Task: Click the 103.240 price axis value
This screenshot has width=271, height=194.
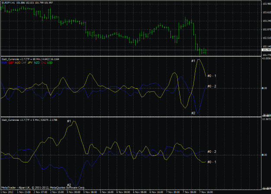Action: [x=267, y=21]
